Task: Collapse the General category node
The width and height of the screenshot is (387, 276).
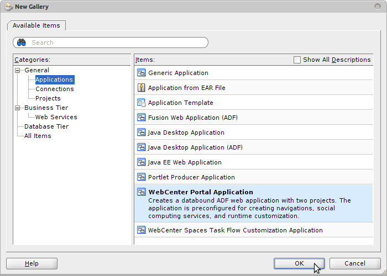Action: [x=17, y=70]
